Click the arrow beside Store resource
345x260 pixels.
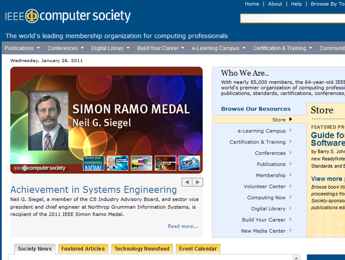pyautogui.click(x=290, y=119)
